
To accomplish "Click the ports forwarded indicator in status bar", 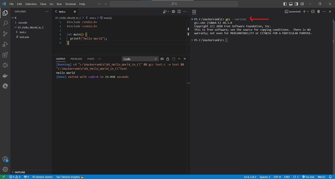I will [x=27, y=177].
